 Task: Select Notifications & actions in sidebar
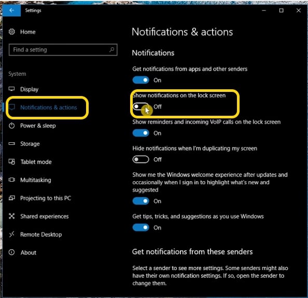pos(49,107)
